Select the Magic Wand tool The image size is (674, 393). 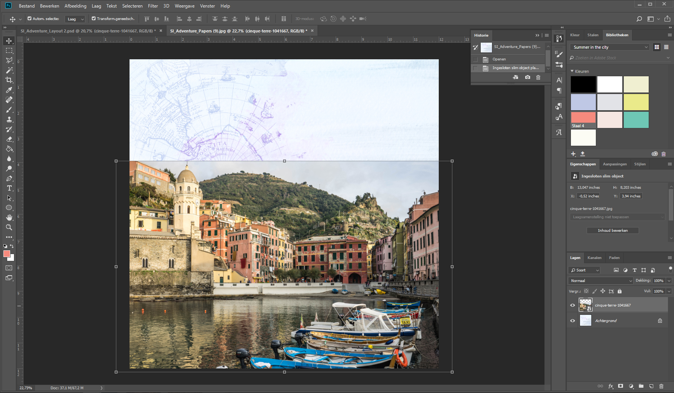9,70
